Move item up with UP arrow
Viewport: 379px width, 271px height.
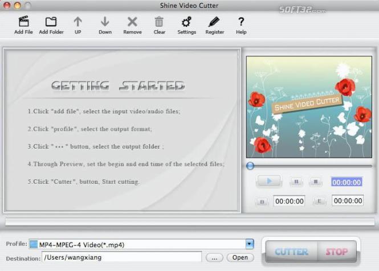point(78,22)
